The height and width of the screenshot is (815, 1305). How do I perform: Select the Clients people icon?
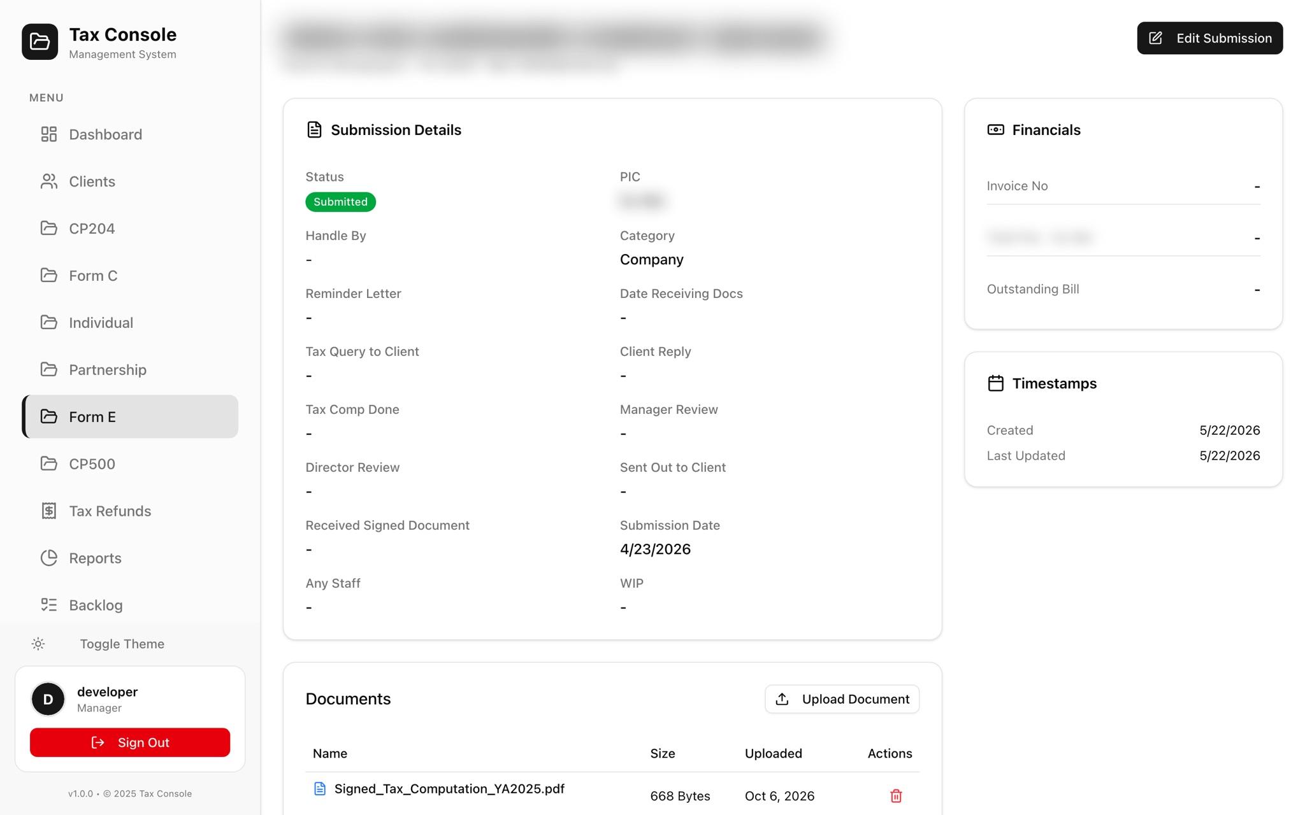point(49,181)
